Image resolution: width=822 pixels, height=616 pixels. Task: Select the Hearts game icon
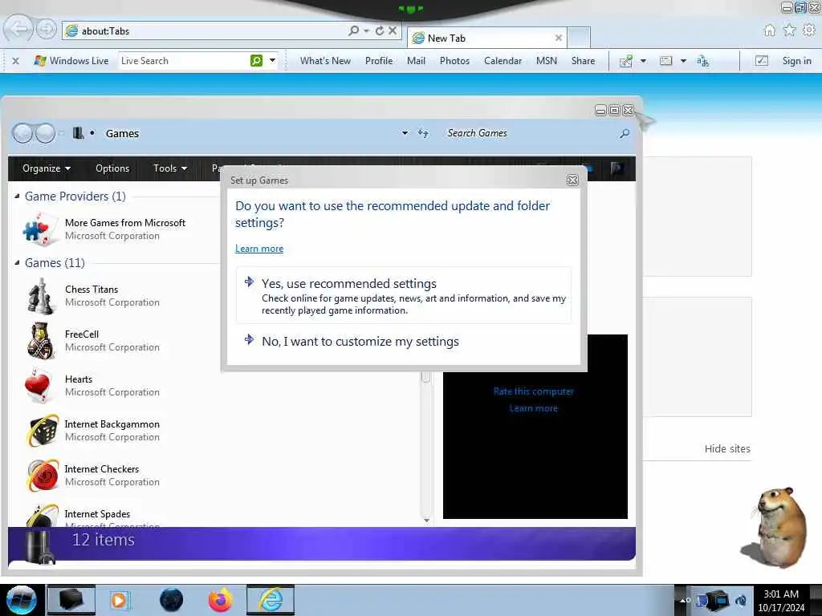coord(40,386)
